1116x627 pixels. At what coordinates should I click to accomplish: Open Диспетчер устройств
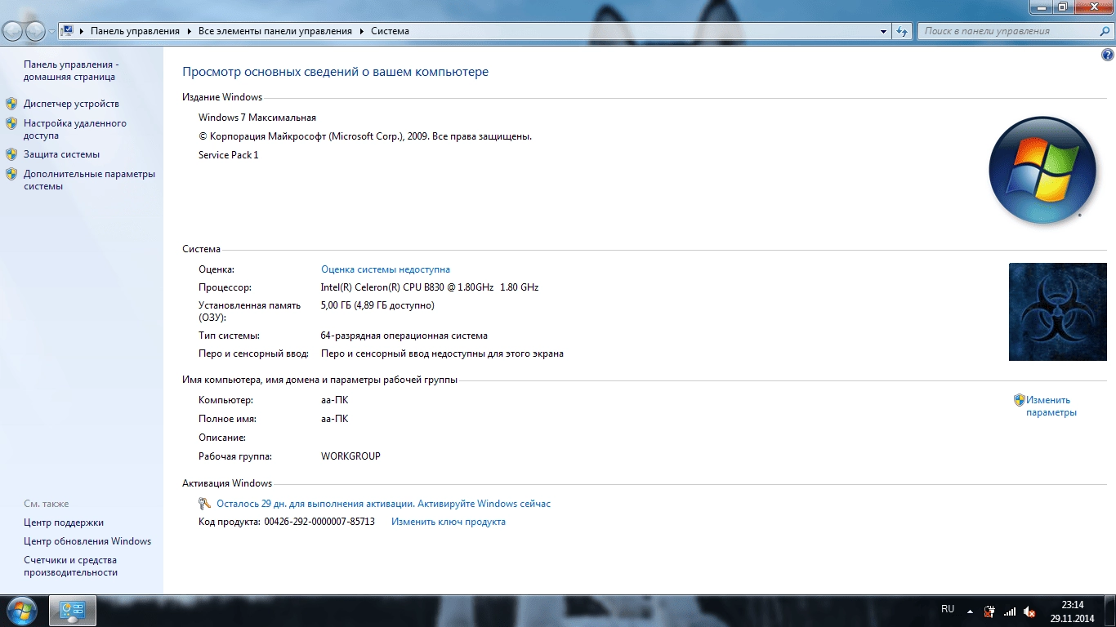(71, 104)
